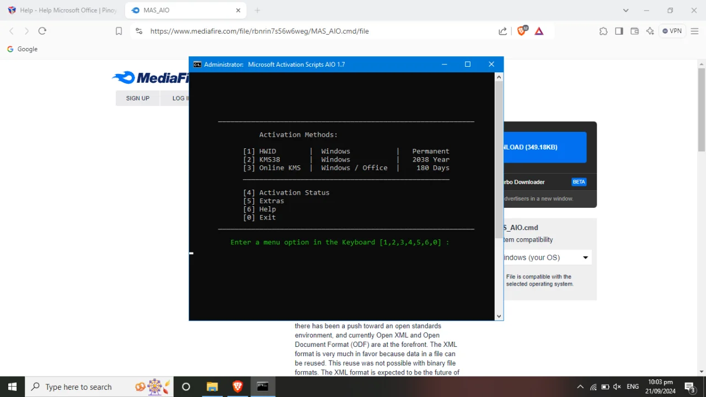Select the Command Prompt taskbar icon

coord(263,387)
